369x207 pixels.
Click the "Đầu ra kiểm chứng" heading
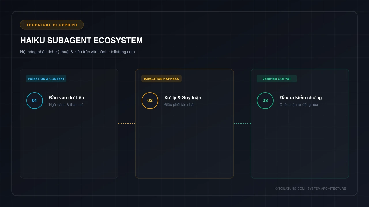[x=301, y=98]
